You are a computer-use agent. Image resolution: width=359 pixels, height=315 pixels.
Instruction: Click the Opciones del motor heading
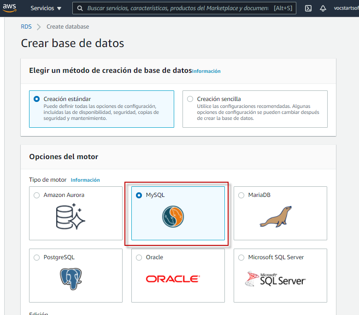(64, 157)
